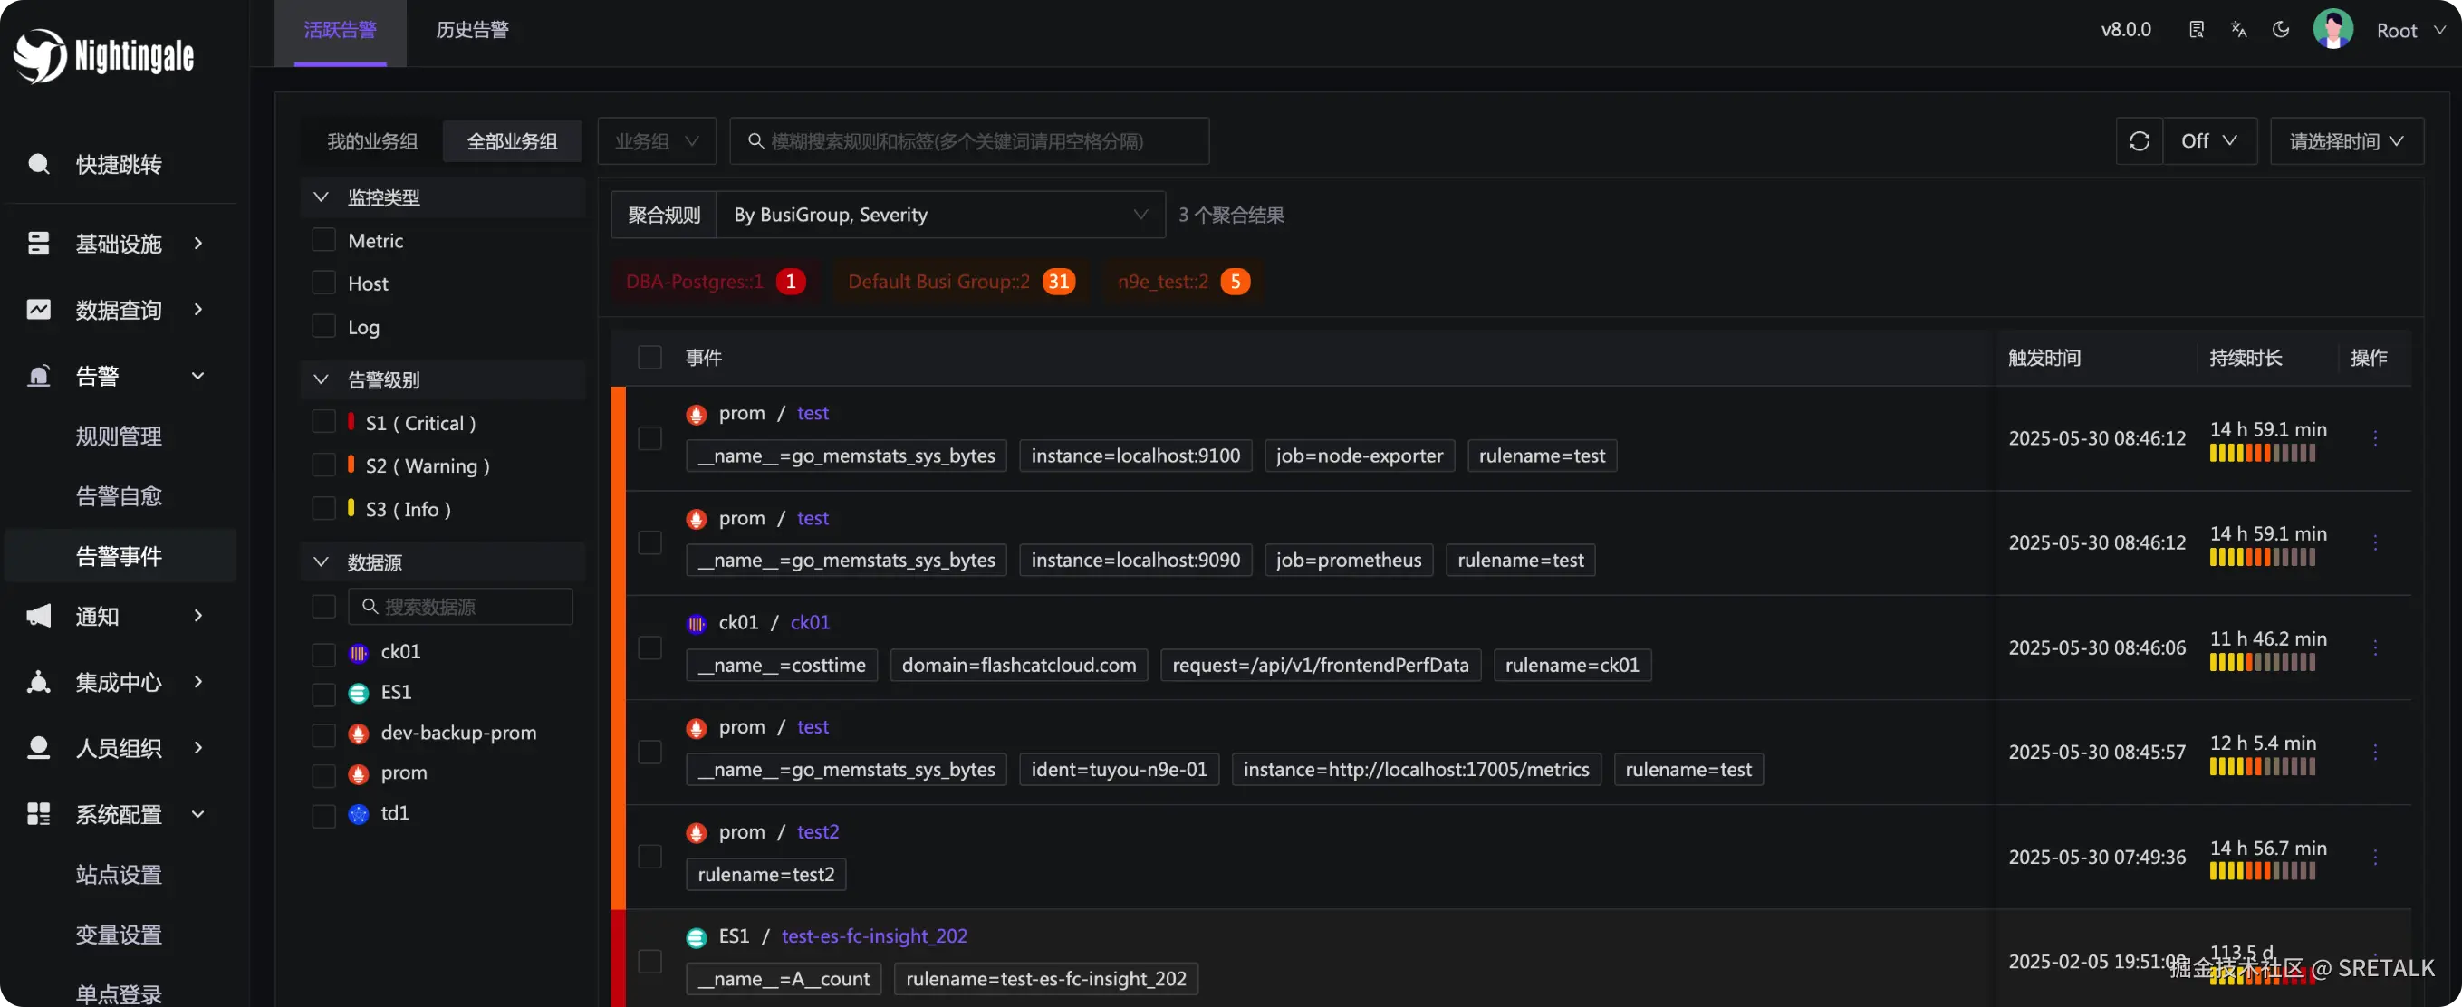This screenshot has height=1007, width=2462.
Task: Click the Nightingale logo
Action: (103, 55)
